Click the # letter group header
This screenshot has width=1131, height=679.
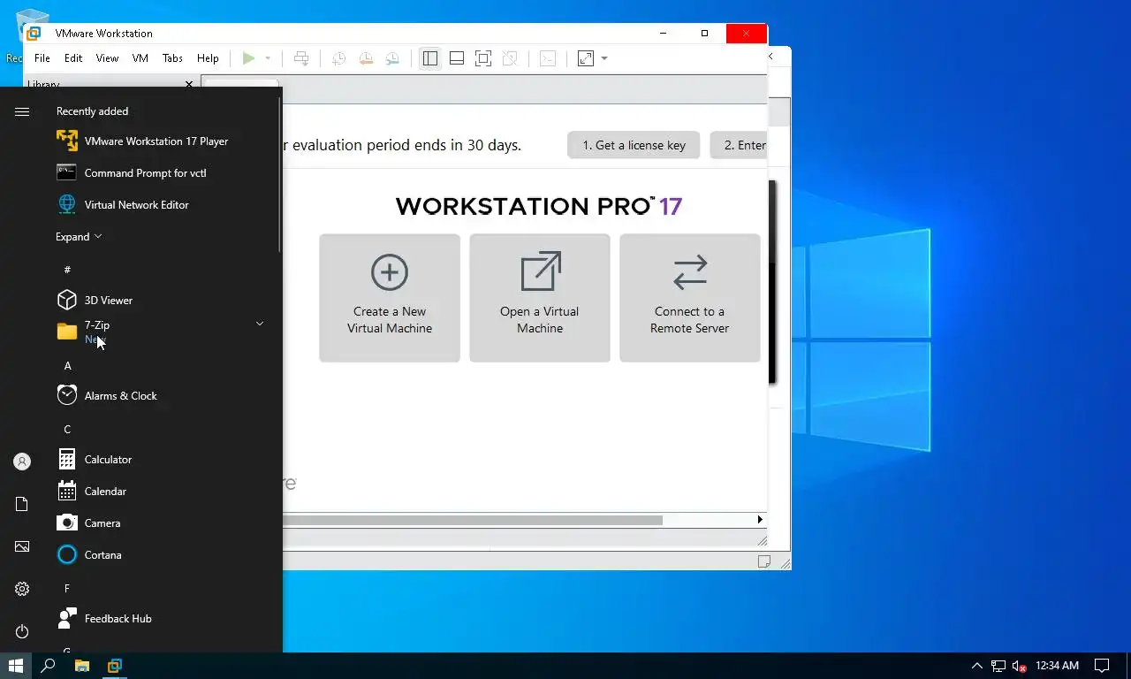pos(67,270)
